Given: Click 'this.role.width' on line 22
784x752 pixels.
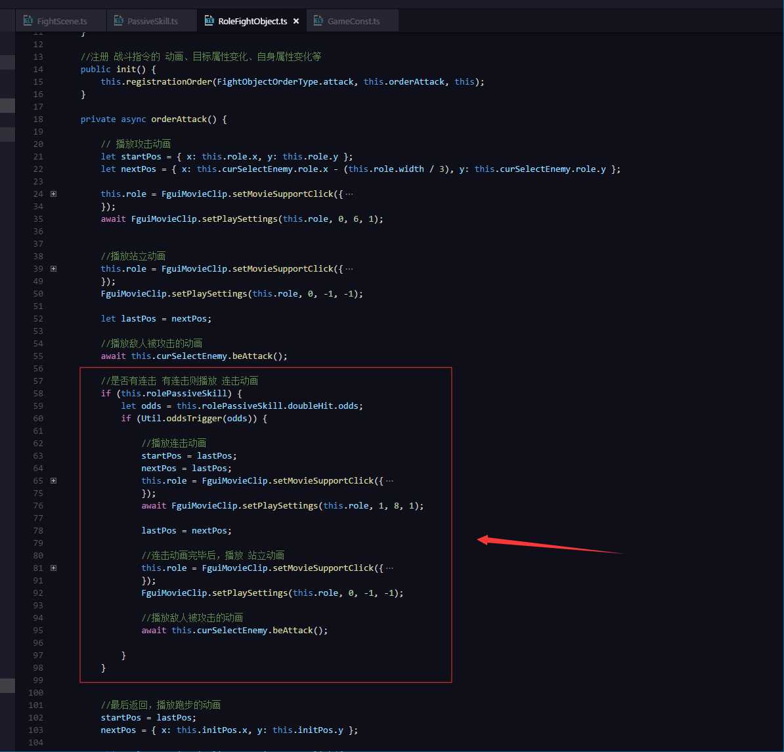Looking at the screenshot, I should click(386, 169).
